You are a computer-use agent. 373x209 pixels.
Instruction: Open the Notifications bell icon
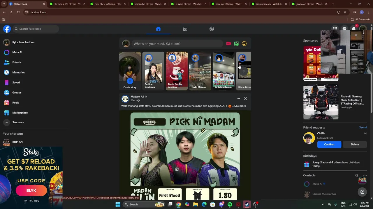click(x=354, y=29)
